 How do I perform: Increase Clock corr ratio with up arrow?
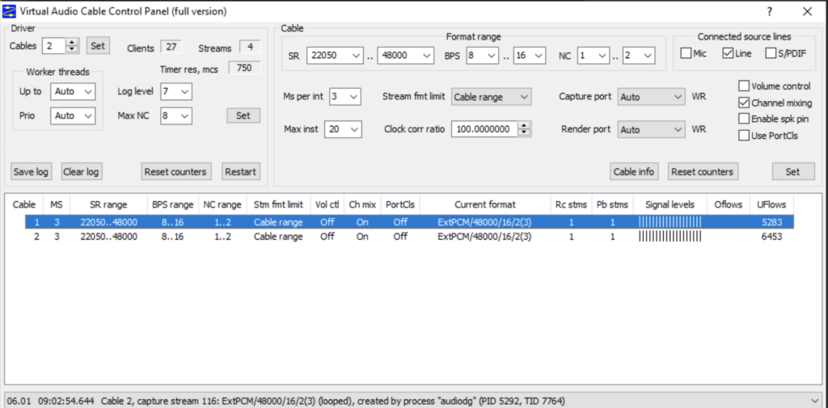(524, 125)
